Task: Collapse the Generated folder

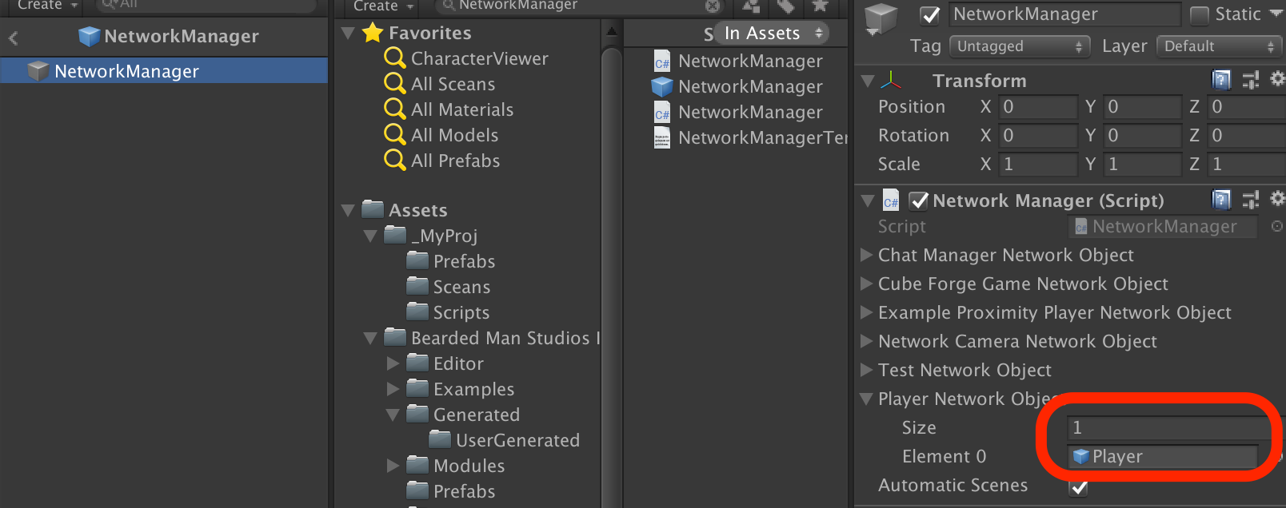Action: [393, 415]
